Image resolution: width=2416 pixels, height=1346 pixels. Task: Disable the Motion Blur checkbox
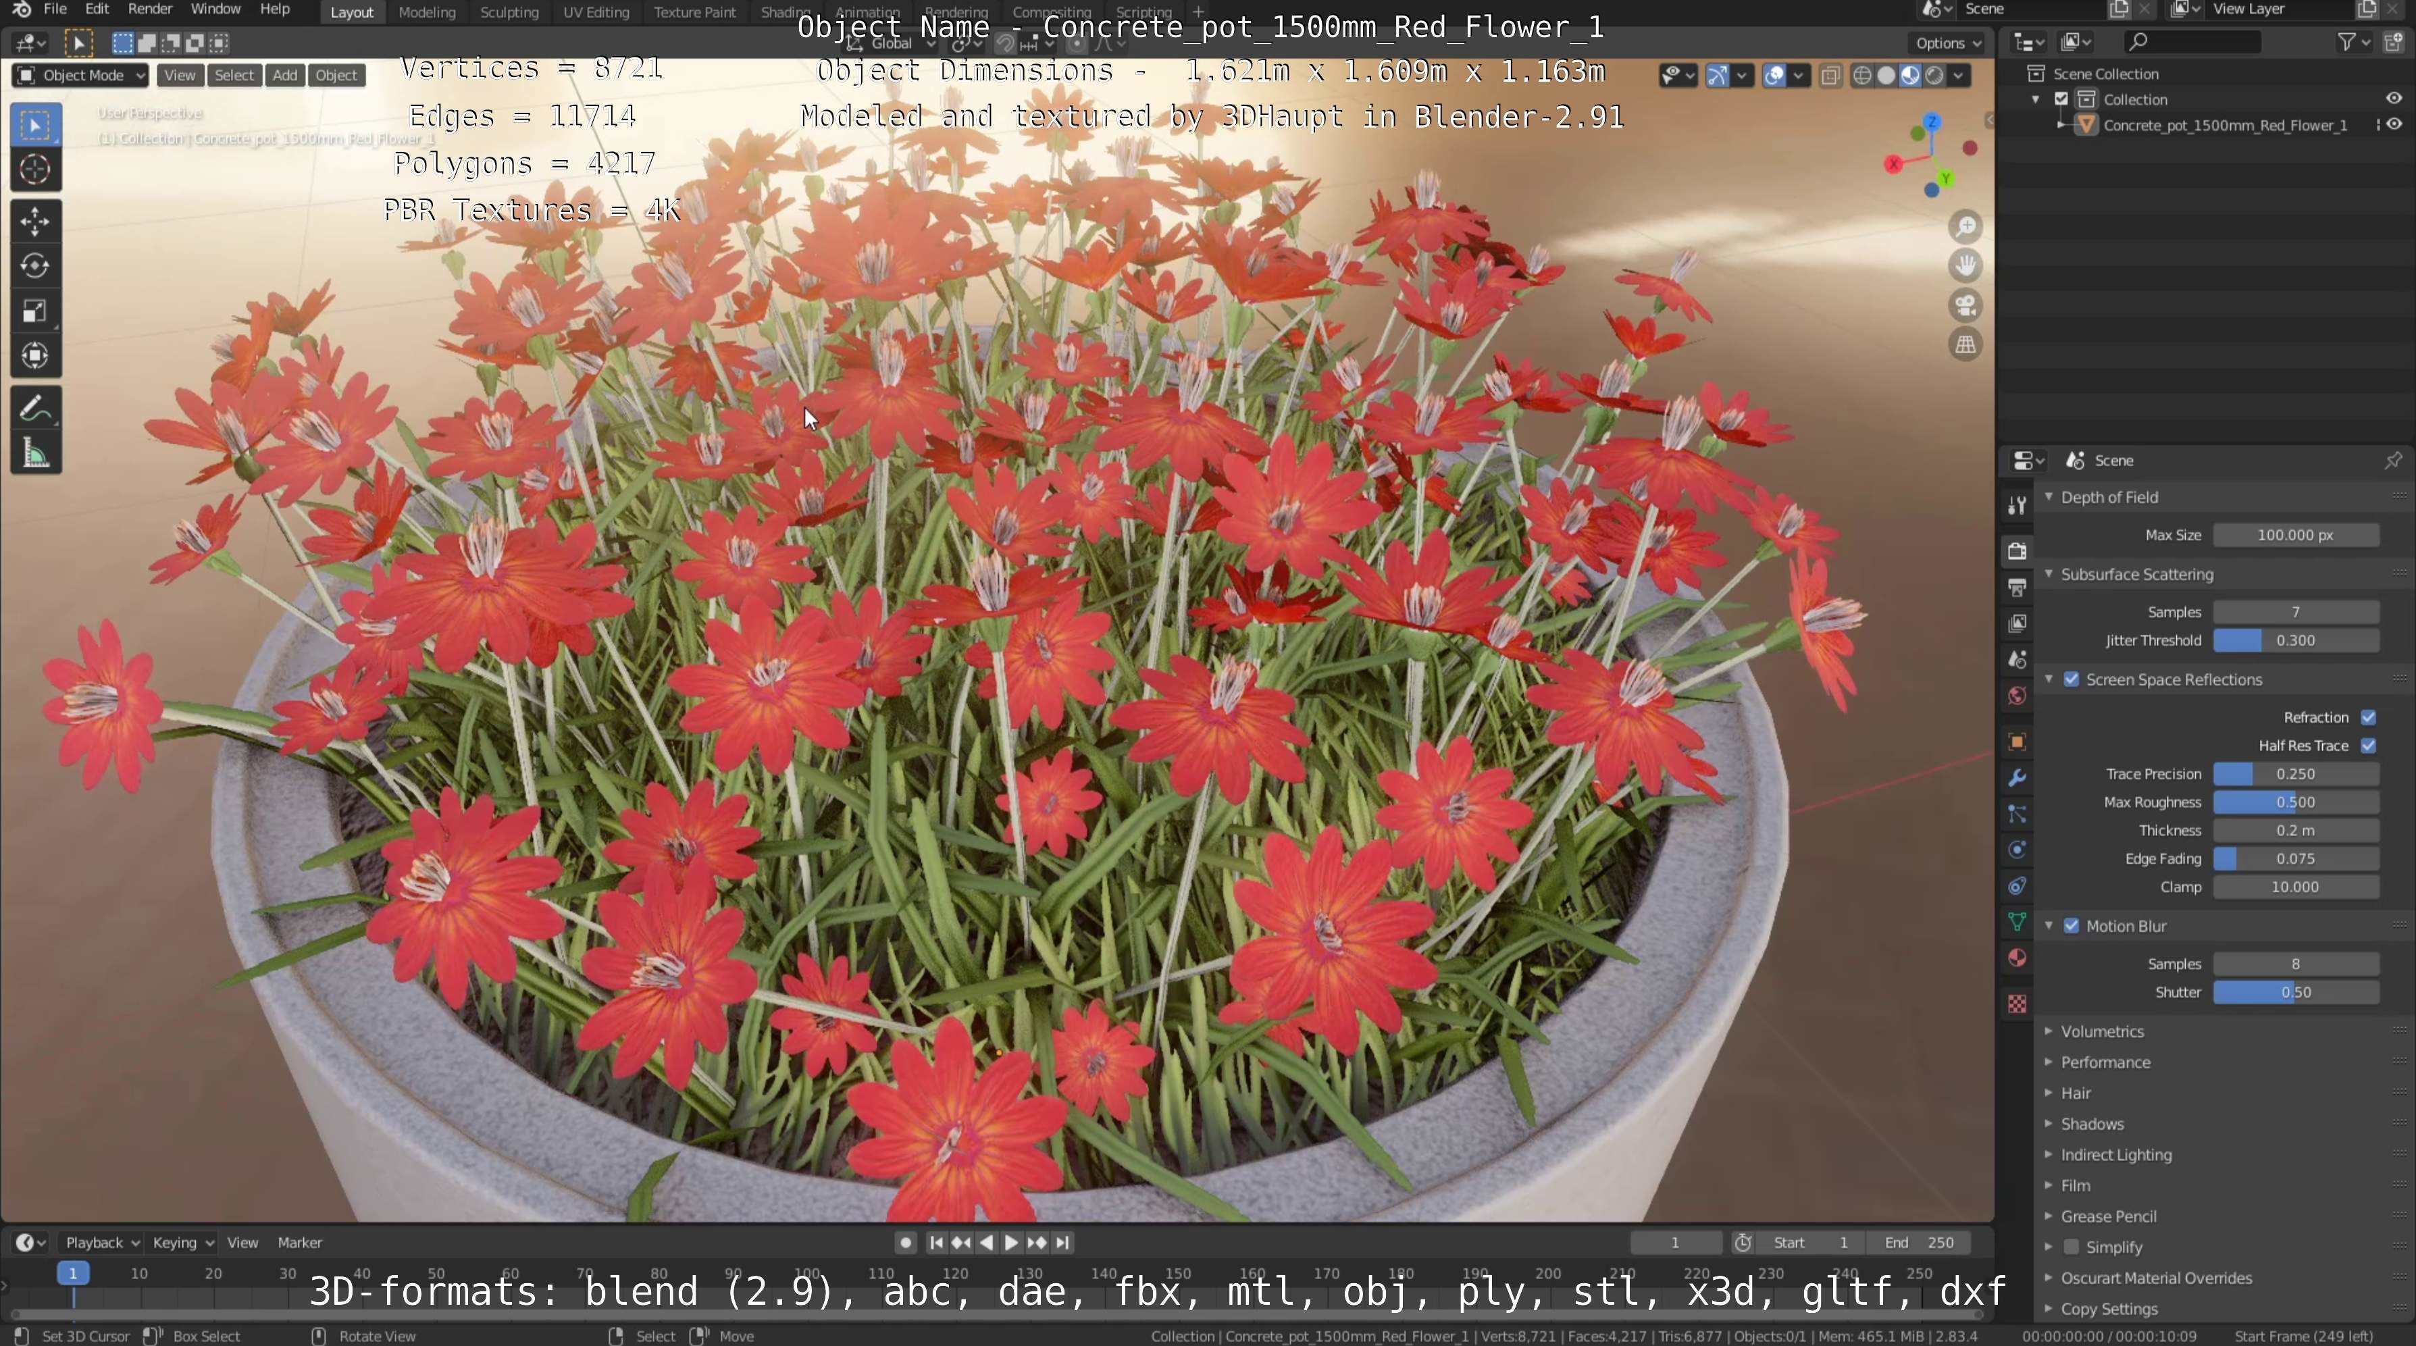pos(2071,927)
